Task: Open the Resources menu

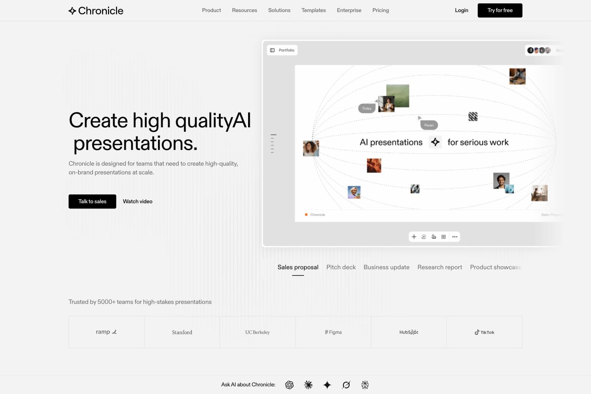Action: point(244,10)
